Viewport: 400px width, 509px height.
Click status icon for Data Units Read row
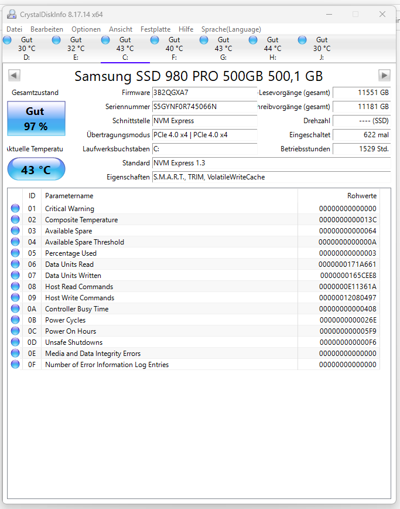click(x=15, y=264)
